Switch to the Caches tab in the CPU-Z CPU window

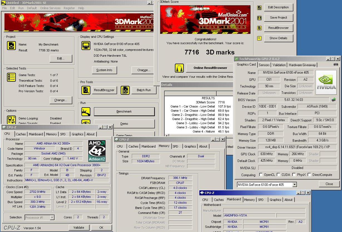coord(21,134)
